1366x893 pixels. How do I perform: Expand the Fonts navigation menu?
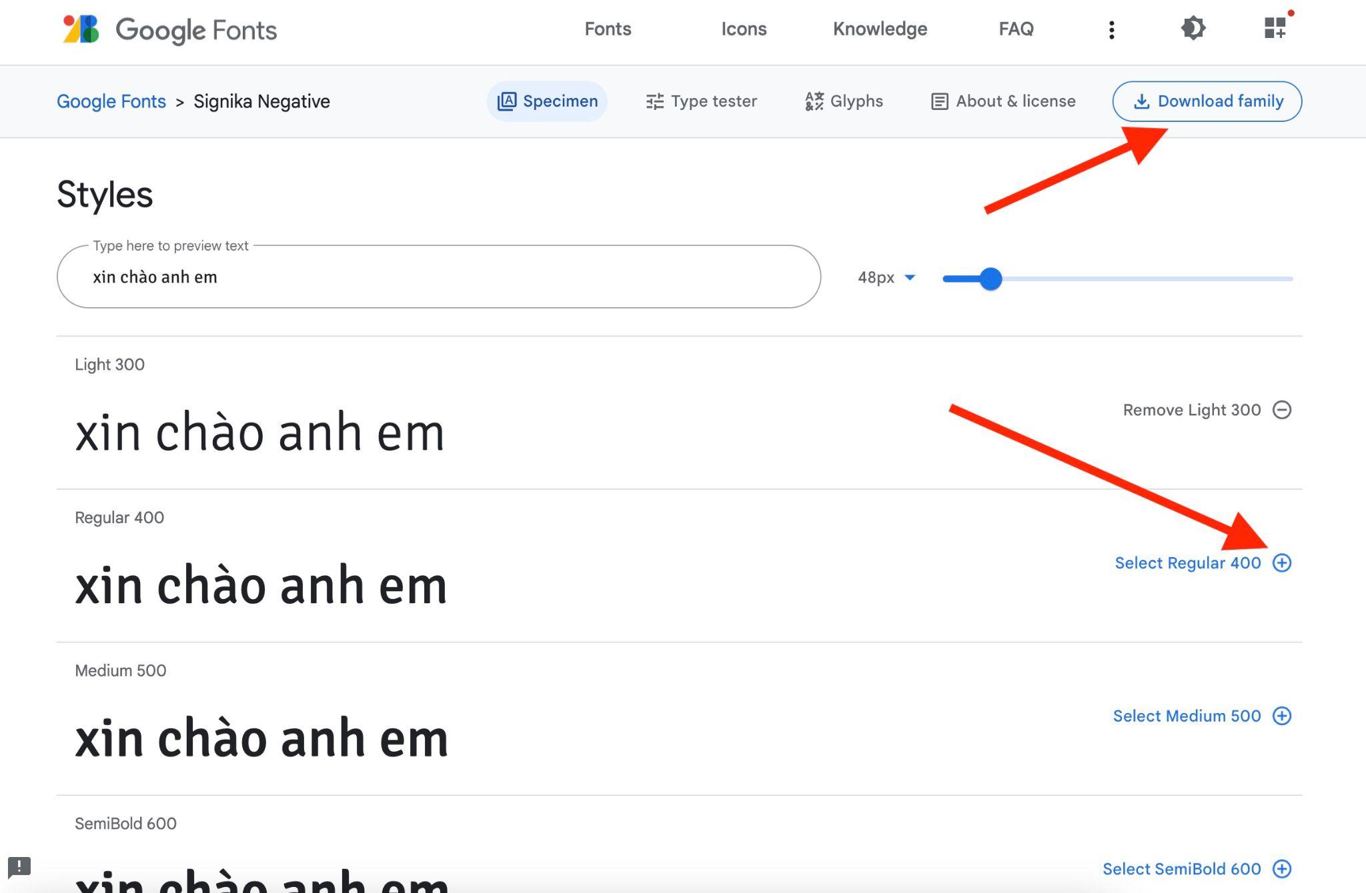click(x=607, y=27)
